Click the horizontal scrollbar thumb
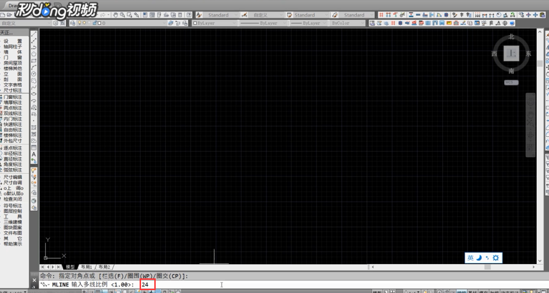Screen dimensions: 549x293 point(487,267)
